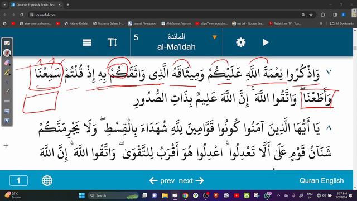Go to the previous page with prev
This screenshot has width=357, height=201.
(x=162, y=181)
